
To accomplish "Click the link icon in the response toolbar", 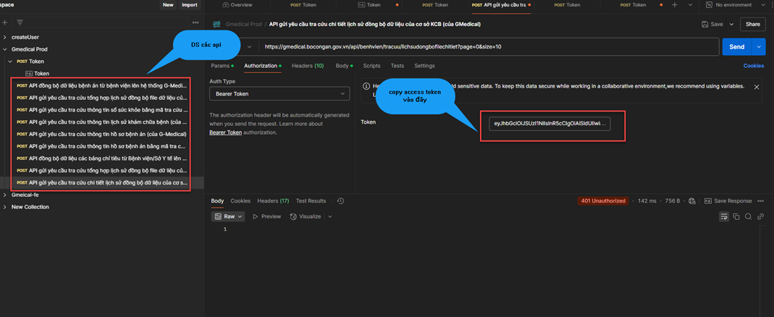I will coord(760,216).
